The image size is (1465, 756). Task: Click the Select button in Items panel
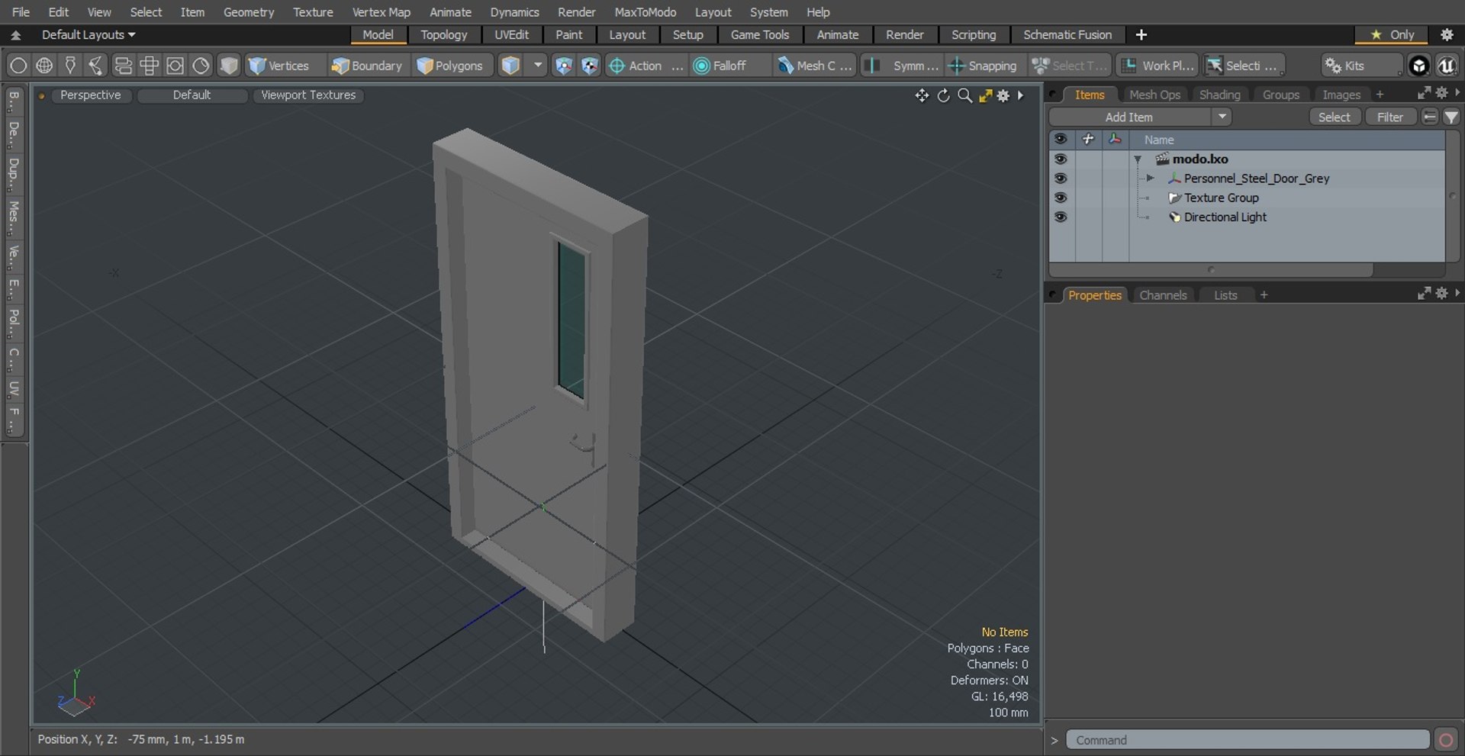coord(1334,117)
